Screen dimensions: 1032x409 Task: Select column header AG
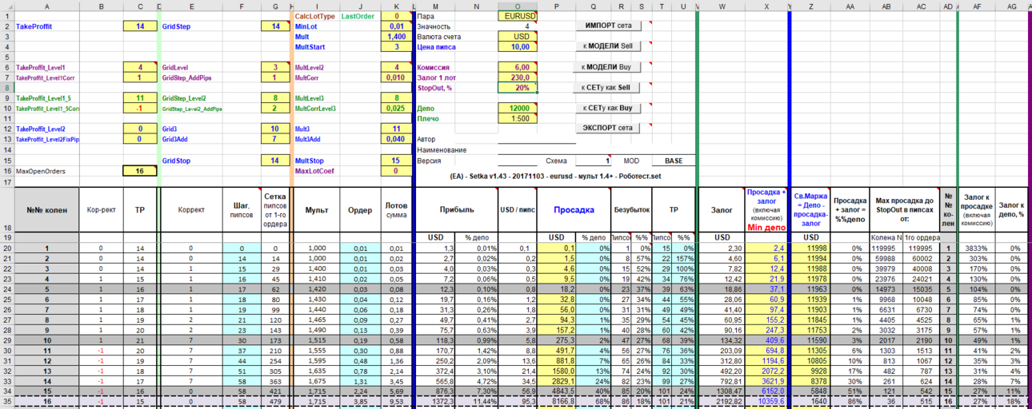1012,6
